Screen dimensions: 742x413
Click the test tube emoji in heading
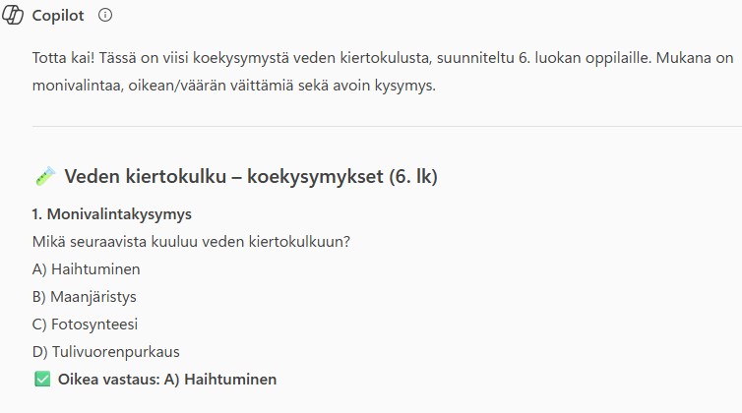44,177
